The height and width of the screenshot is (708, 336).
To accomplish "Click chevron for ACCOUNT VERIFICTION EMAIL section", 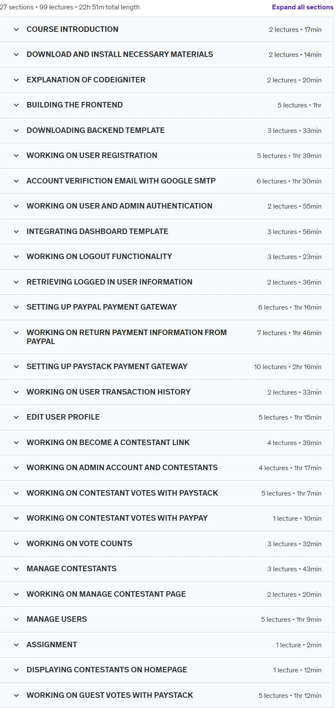I will pos(16,181).
